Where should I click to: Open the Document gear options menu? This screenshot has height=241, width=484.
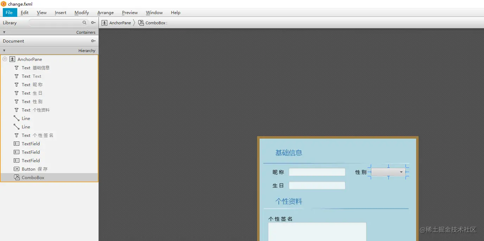pos(93,41)
